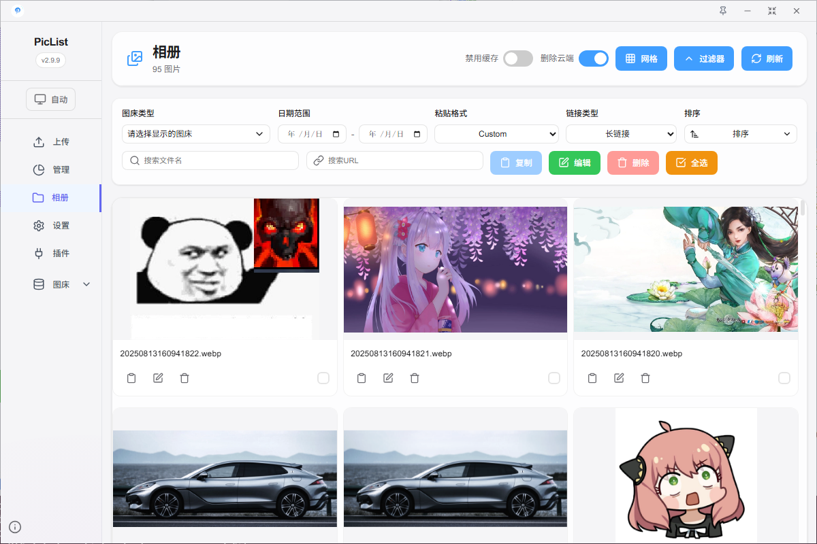Viewport: 817px width, 544px height.
Task: Click the info icon in the sidebar bottom
Action: coord(15,526)
